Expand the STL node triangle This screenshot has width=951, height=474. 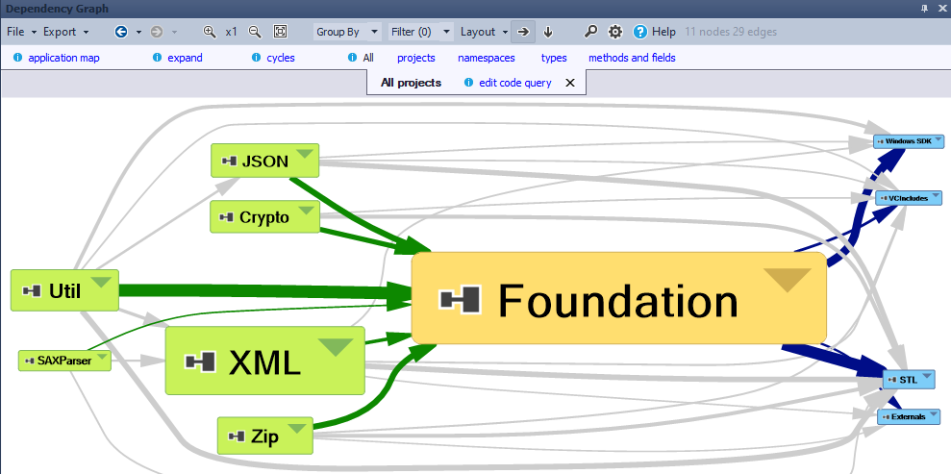point(927,377)
